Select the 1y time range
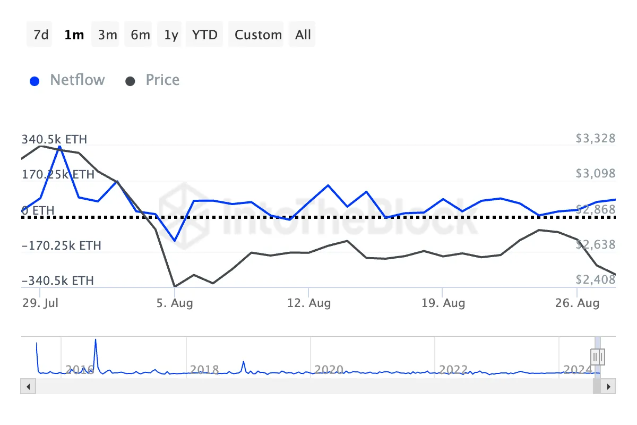This screenshot has height=425, width=637. [x=171, y=35]
